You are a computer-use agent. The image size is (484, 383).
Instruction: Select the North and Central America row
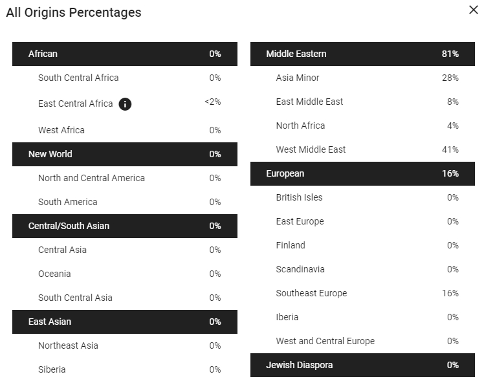[125, 178]
